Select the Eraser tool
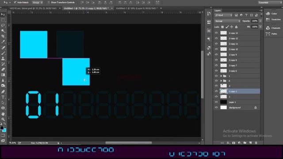Viewport: 283px width, 159px height. 3,69
